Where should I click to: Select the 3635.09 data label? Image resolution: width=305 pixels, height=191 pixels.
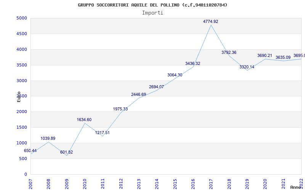tap(283, 58)
